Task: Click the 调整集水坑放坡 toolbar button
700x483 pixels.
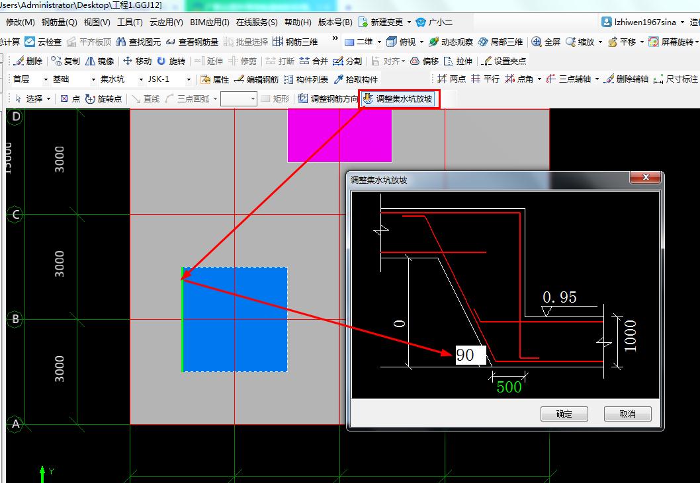Action: click(x=399, y=98)
